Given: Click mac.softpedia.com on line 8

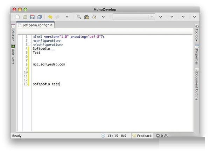Looking at the screenshot, I should (x=49, y=64).
